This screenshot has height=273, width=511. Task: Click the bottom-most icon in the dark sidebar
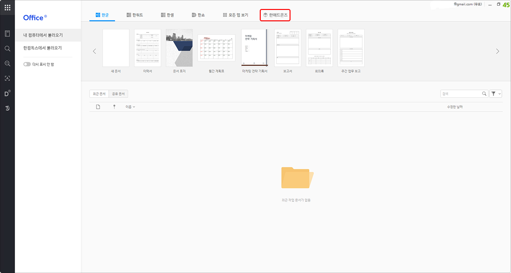pos(7,108)
